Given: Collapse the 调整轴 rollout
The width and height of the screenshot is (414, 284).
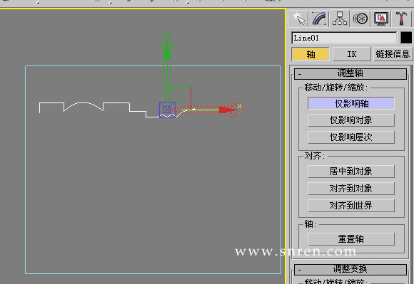Looking at the screenshot, I should pyautogui.click(x=350, y=73).
